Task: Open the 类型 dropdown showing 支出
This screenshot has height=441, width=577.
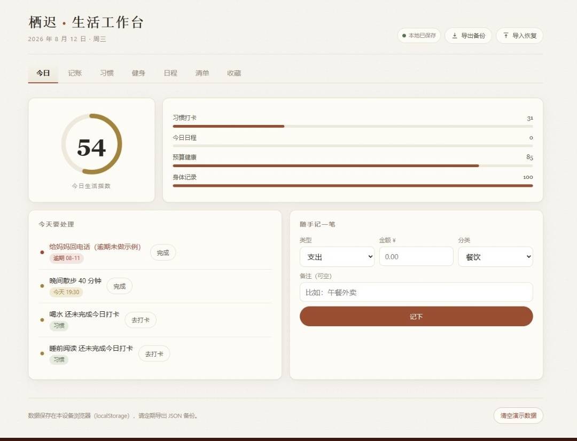Action: [337, 257]
